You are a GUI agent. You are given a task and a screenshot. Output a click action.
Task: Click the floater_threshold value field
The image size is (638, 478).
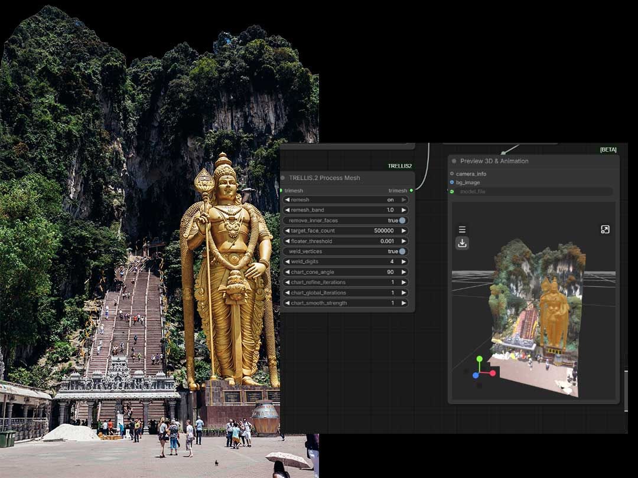(x=346, y=241)
